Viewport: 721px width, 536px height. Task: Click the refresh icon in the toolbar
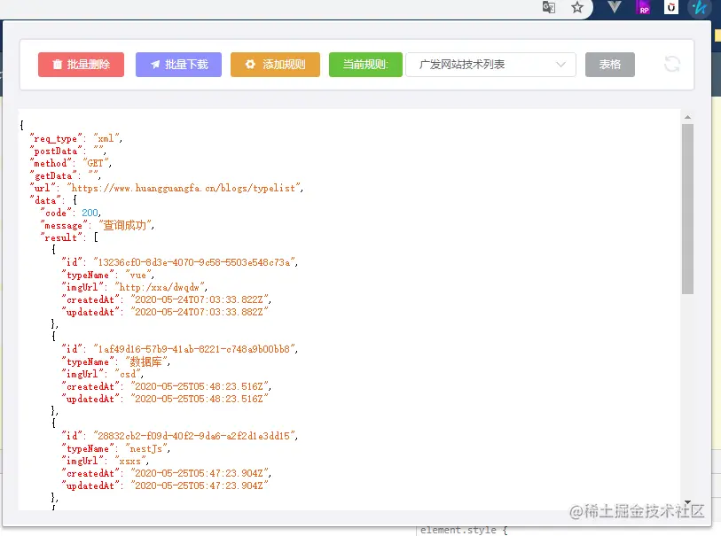pyautogui.click(x=672, y=64)
